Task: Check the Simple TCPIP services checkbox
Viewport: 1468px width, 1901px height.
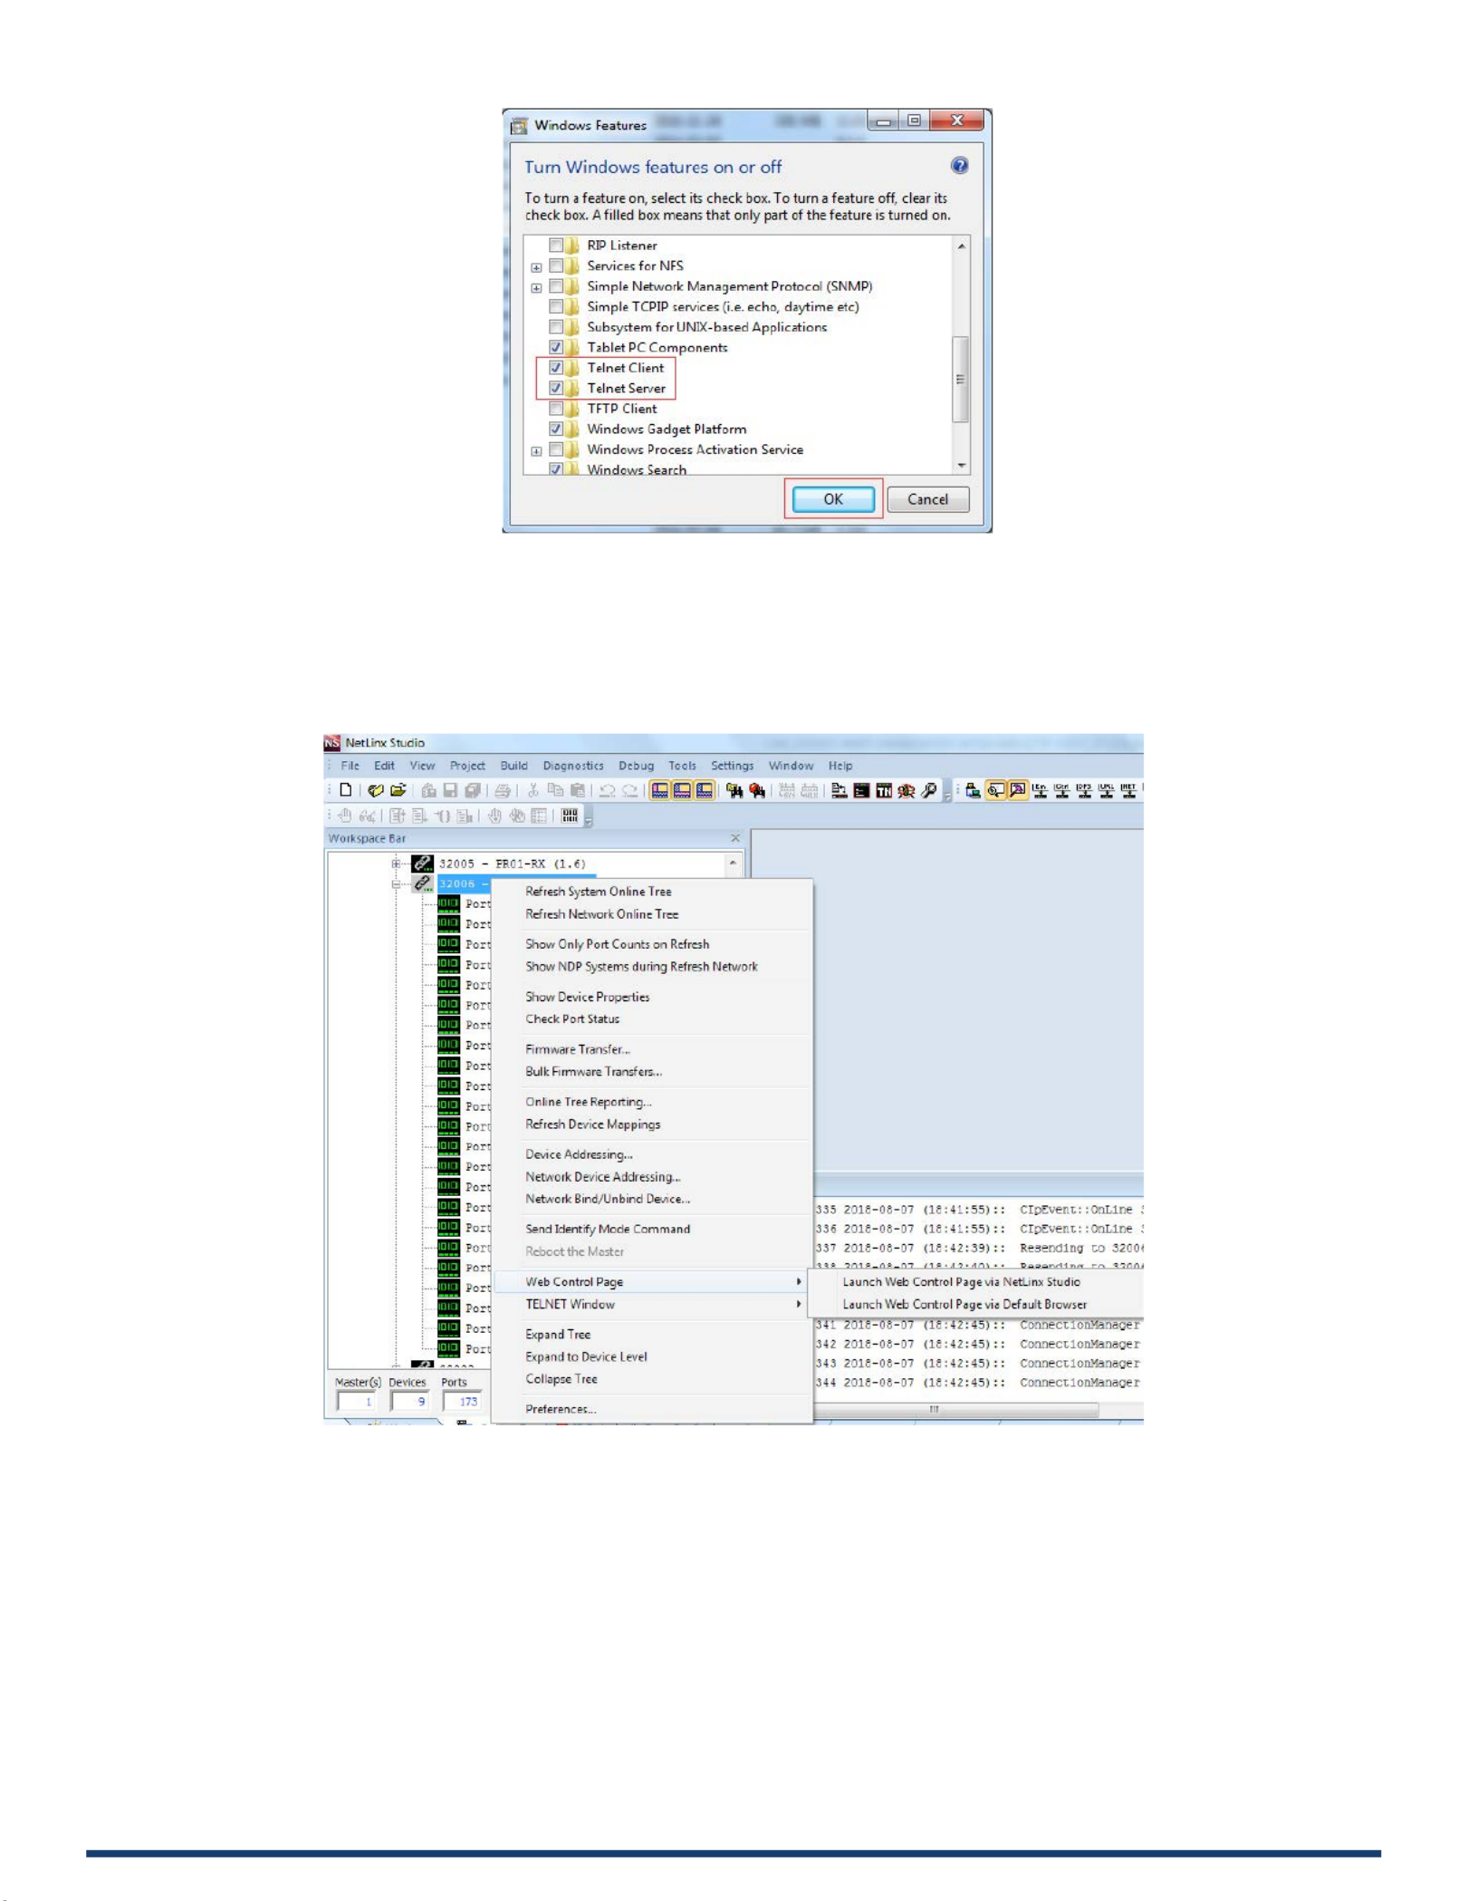Action: pos(556,306)
